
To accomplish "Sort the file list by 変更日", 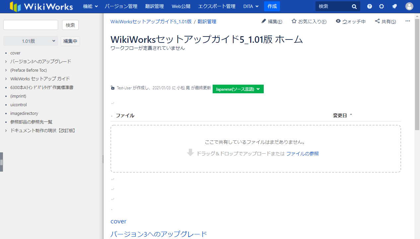I will click(x=342, y=116).
